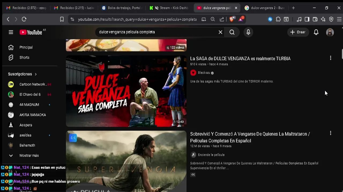This screenshot has width=343, height=192.
Task: Open the Cartoon Network subscription
Action: [x=29, y=84]
